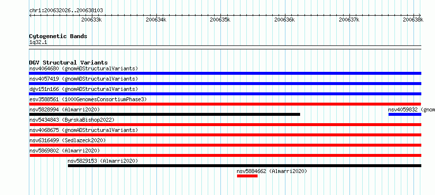Click the short red nsv5884662 bar

tap(247, 176)
